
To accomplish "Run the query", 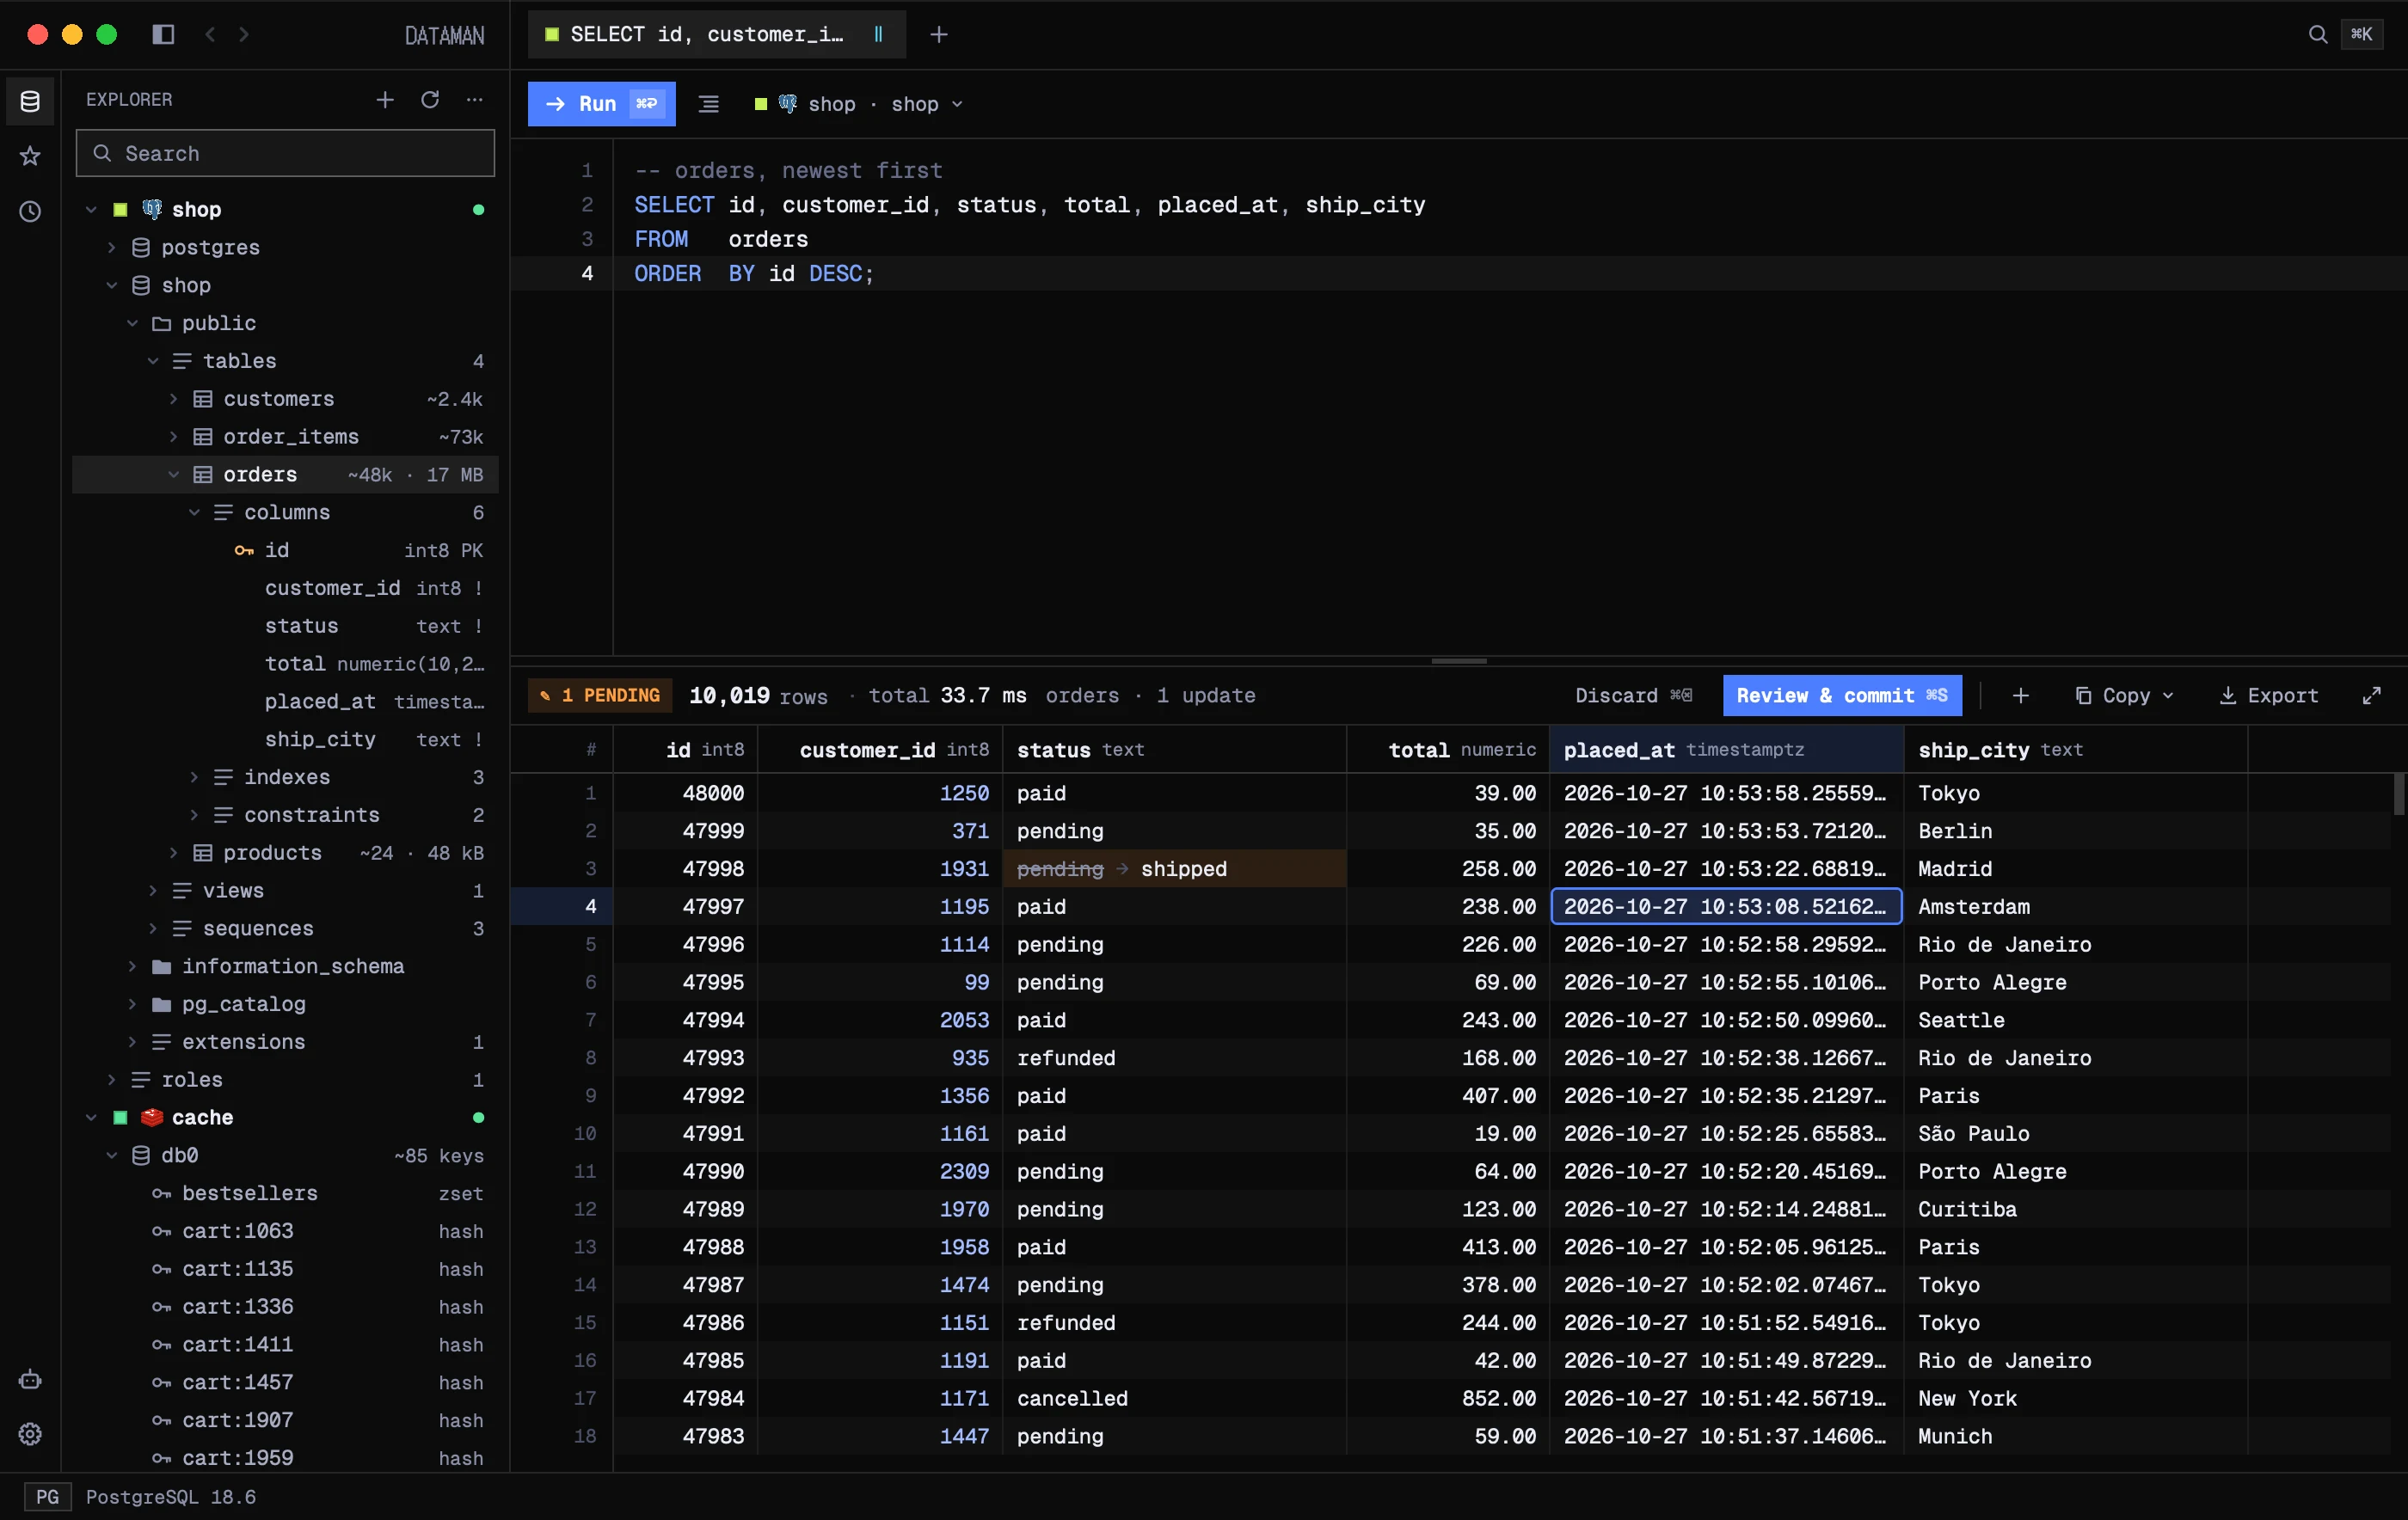I will pos(601,104).
